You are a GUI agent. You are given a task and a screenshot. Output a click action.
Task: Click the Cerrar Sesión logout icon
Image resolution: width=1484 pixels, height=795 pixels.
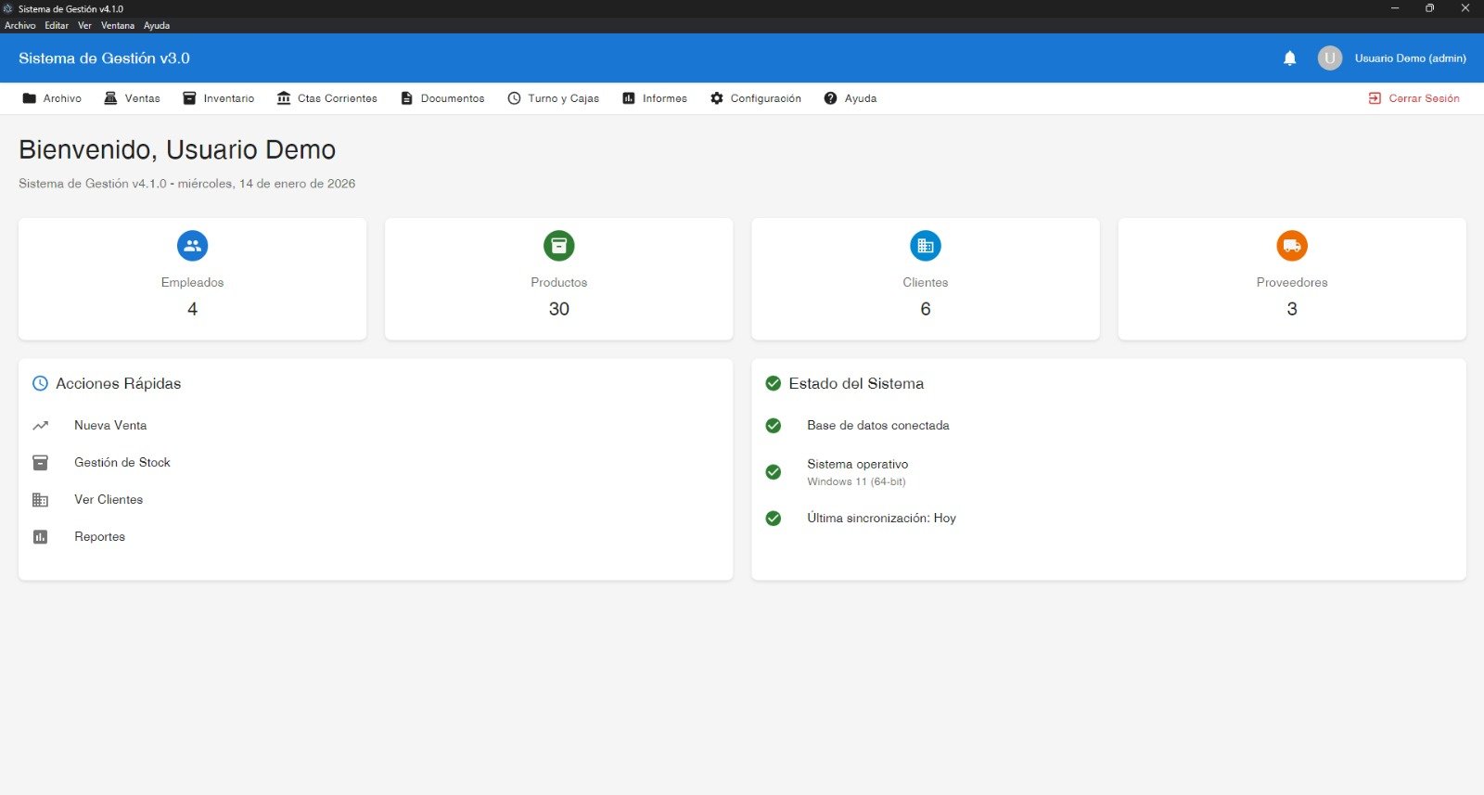[x=1375, y=98]
